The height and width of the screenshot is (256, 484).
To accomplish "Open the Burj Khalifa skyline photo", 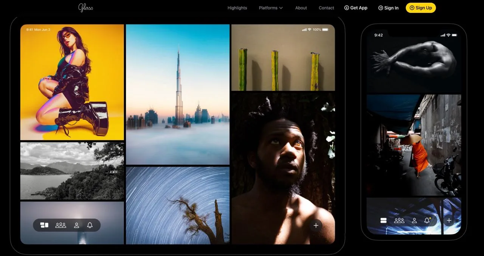I will click(178, 94).
